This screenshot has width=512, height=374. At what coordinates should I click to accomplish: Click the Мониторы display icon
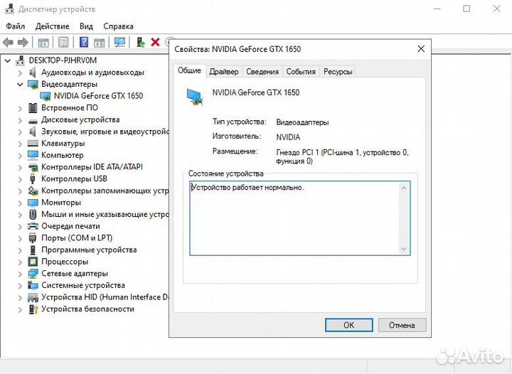click(33, 203)
